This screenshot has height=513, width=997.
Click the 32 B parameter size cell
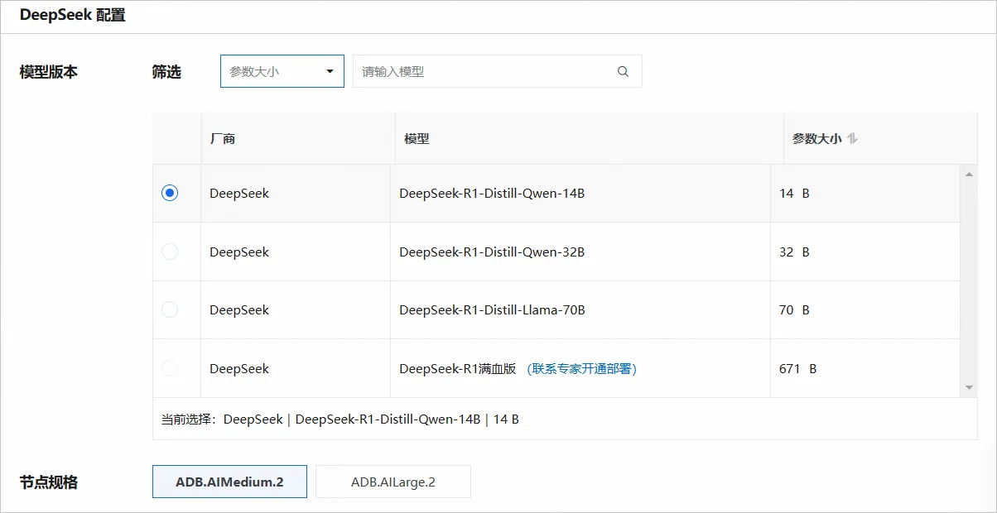point(794,252)
